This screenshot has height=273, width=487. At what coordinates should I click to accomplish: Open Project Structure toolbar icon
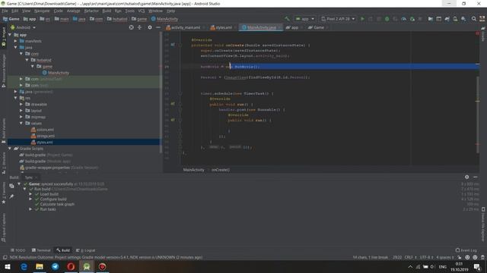click(431, 19)
